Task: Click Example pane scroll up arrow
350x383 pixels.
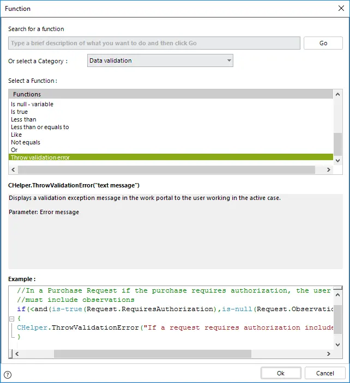Action: point(338,295)
